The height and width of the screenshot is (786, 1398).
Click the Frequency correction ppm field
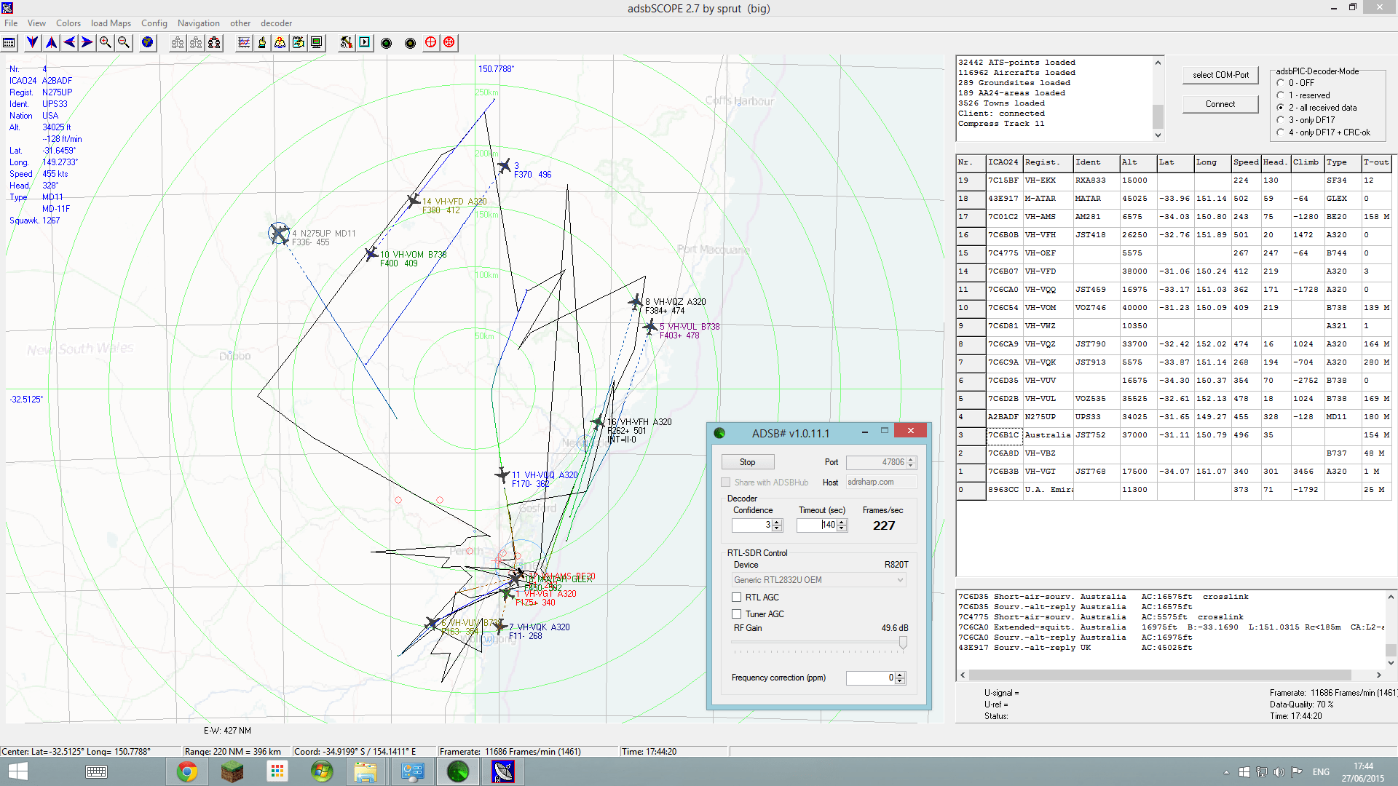coord(869,678)
